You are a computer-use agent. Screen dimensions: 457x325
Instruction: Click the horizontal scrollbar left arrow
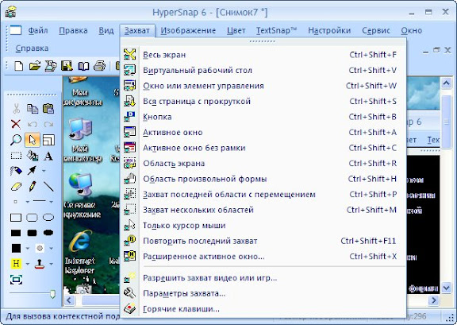69,300
